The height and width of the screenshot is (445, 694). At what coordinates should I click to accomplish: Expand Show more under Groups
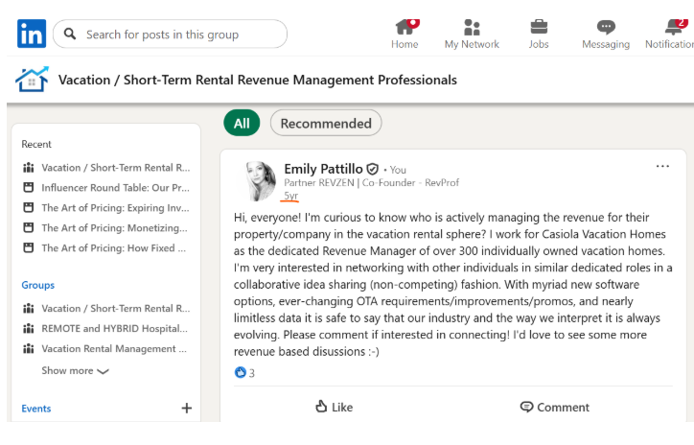click(x=75, y=371)
